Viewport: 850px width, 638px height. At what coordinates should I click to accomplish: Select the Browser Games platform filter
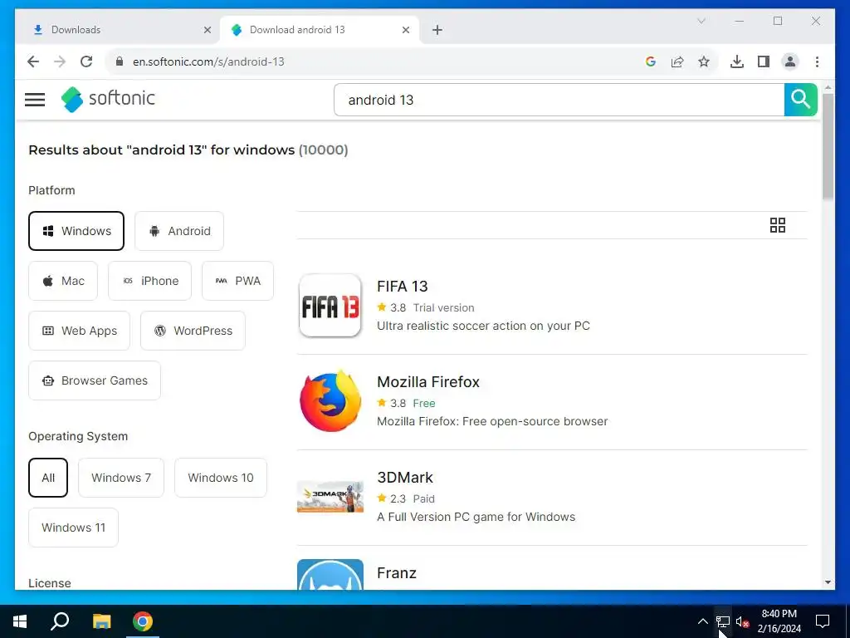95,380
